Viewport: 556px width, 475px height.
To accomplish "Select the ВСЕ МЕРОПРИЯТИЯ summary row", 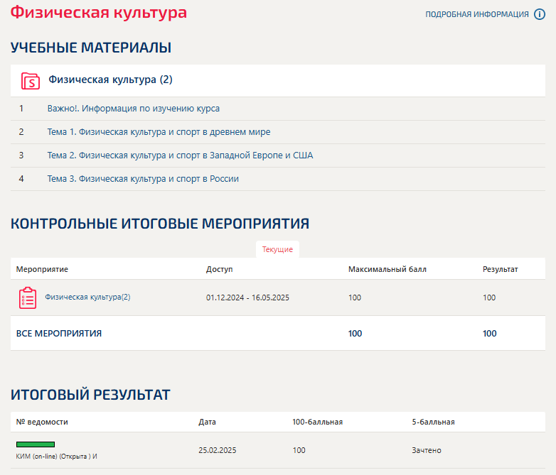I will (278, 333).
